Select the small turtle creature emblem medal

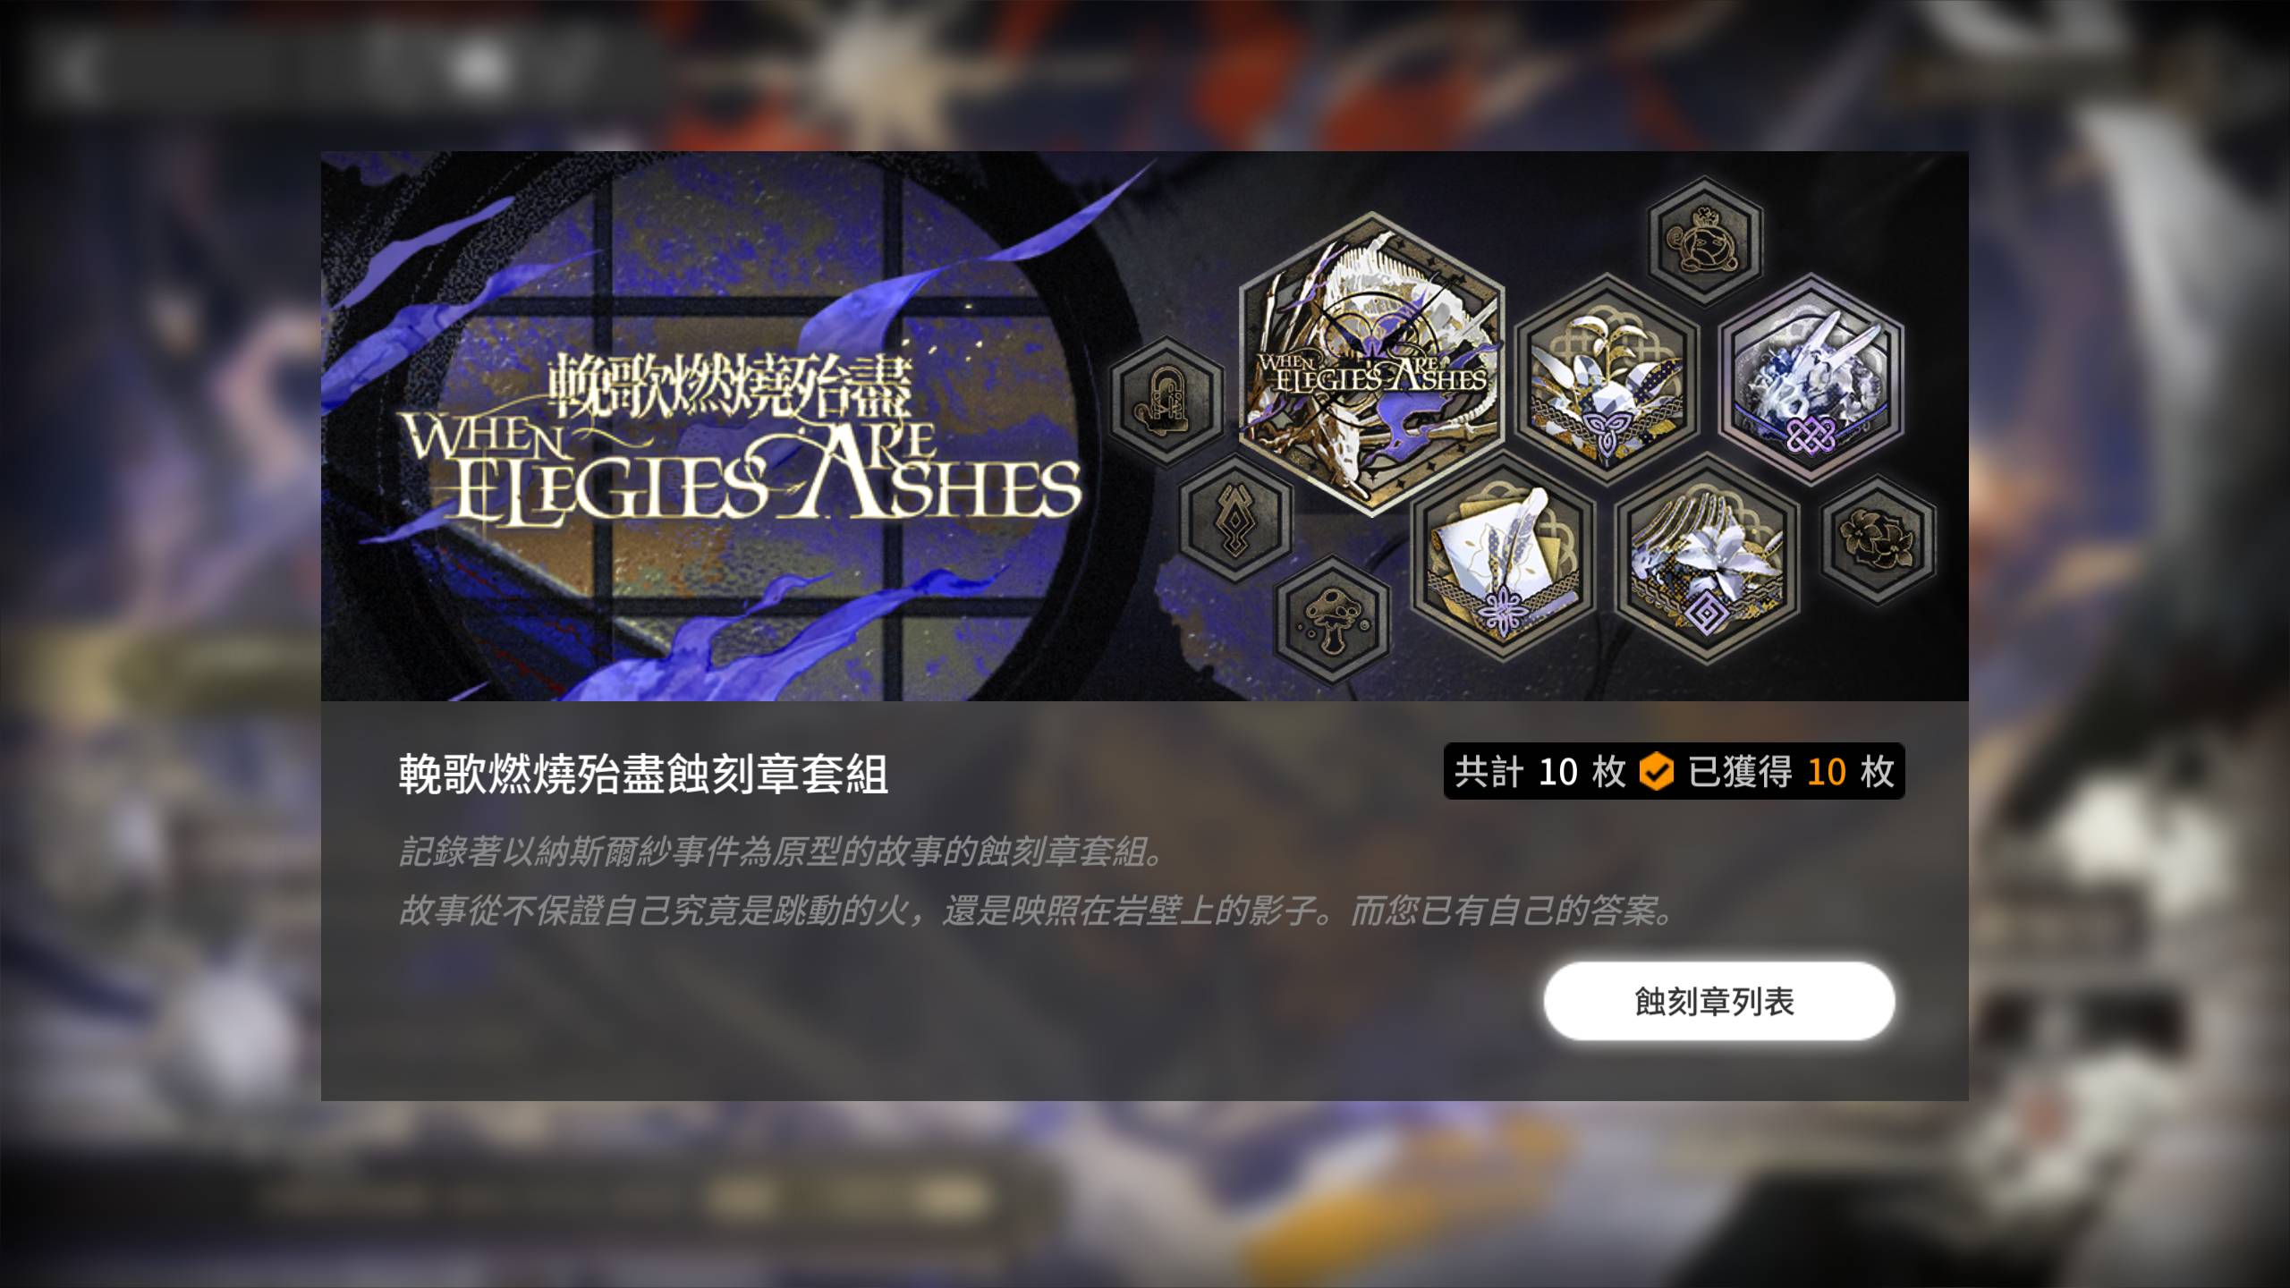(1704, 241)
